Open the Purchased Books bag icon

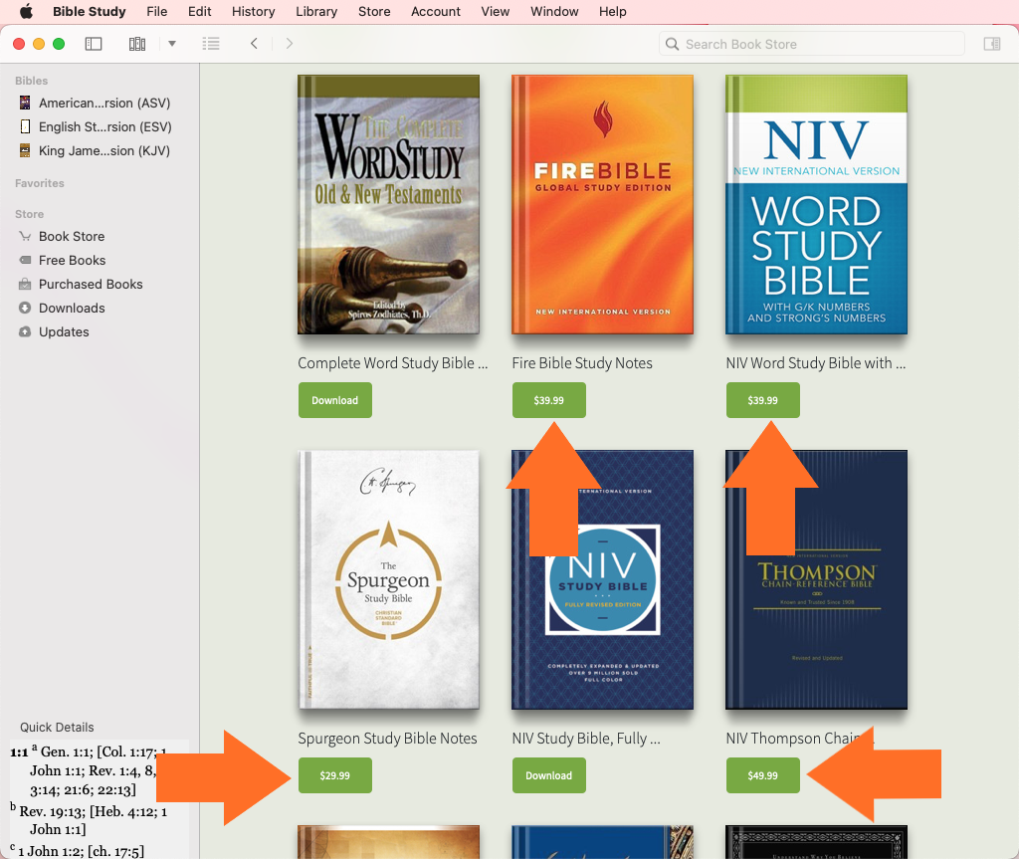[x=25, y=284]
